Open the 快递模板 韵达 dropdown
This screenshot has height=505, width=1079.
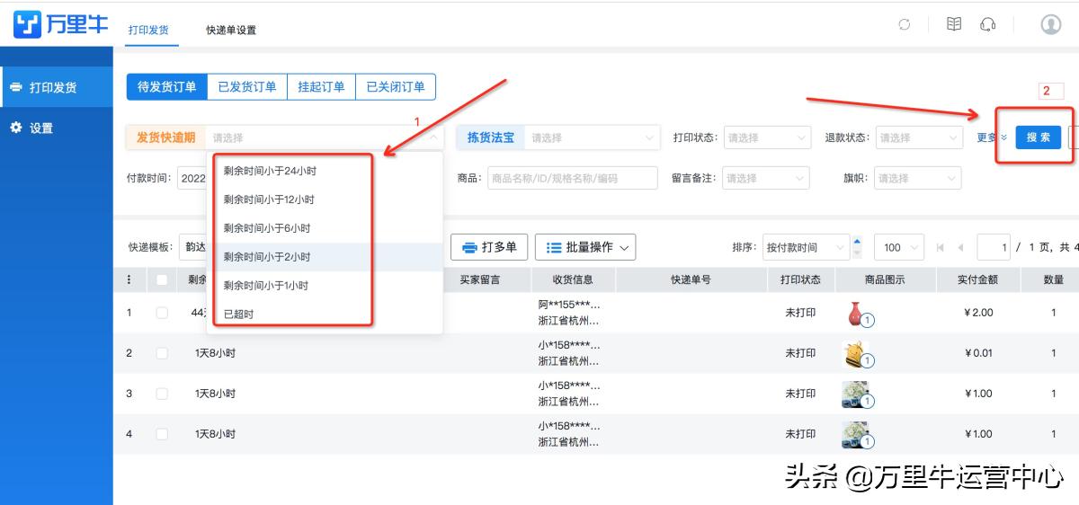tap(192, 247)
